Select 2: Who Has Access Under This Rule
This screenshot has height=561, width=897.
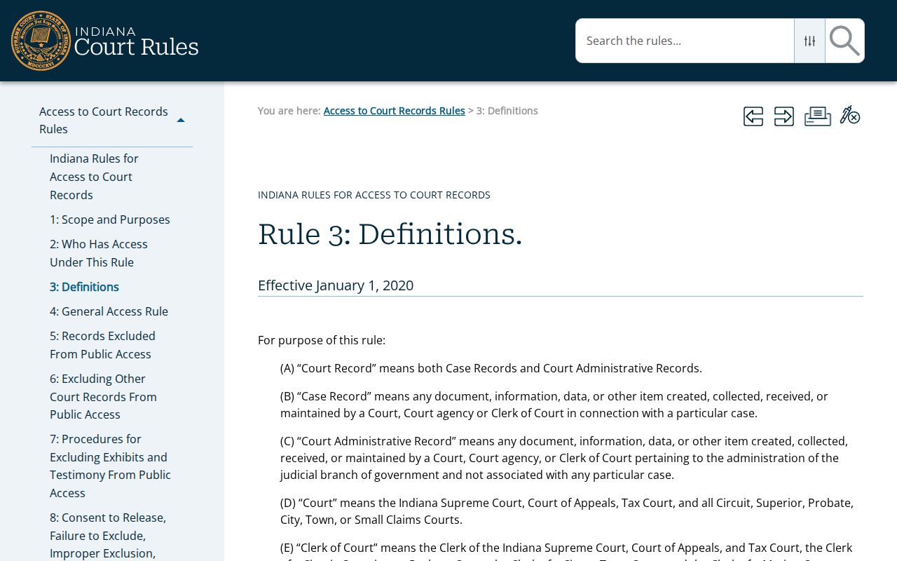click(99, 253)
